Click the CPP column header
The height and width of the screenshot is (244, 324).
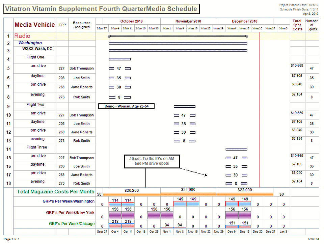click(x=62, y=25)
